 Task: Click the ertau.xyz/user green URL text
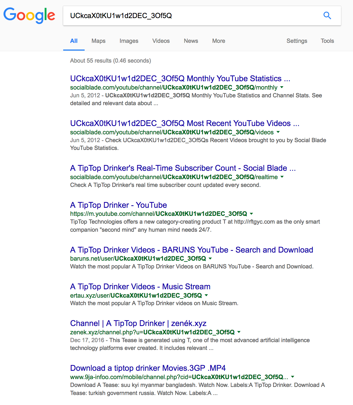(x=136, y=295)
